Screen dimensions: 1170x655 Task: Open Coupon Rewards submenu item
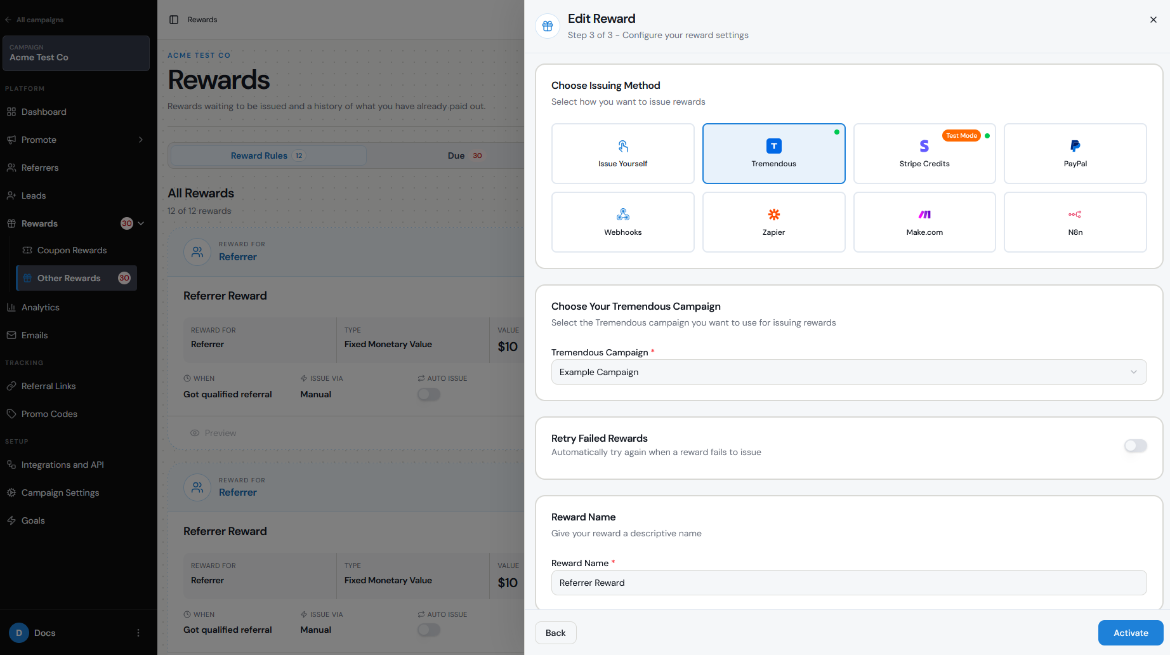pos(76,250)
